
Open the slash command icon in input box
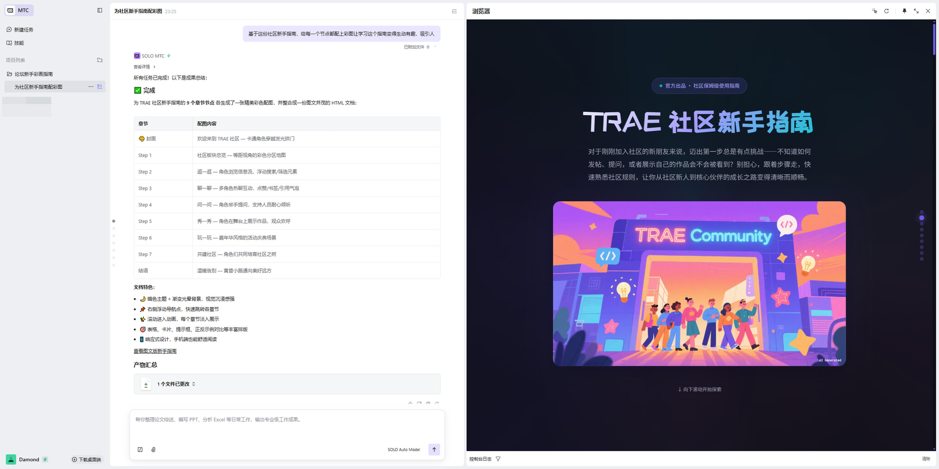[140, 449]
